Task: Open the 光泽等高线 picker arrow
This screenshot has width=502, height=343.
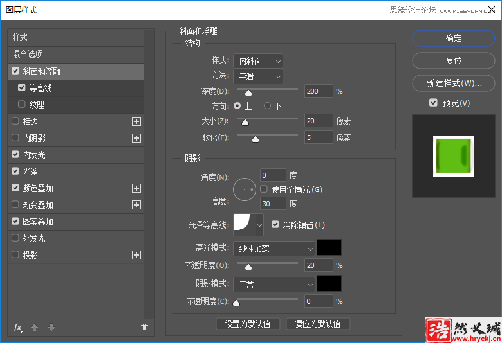Action: 259,225
